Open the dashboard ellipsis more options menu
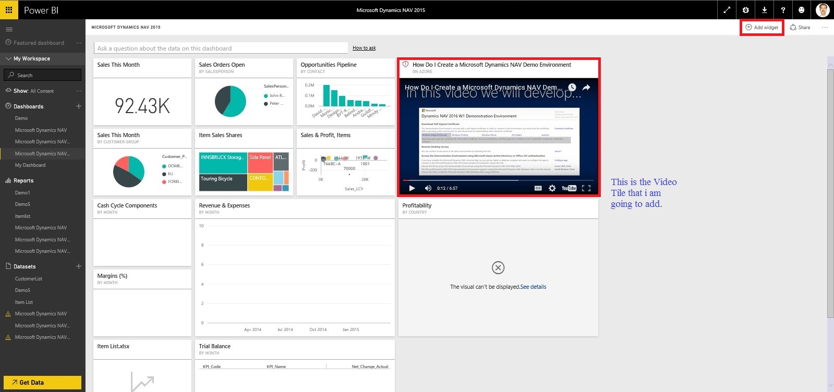 point(825,28)
